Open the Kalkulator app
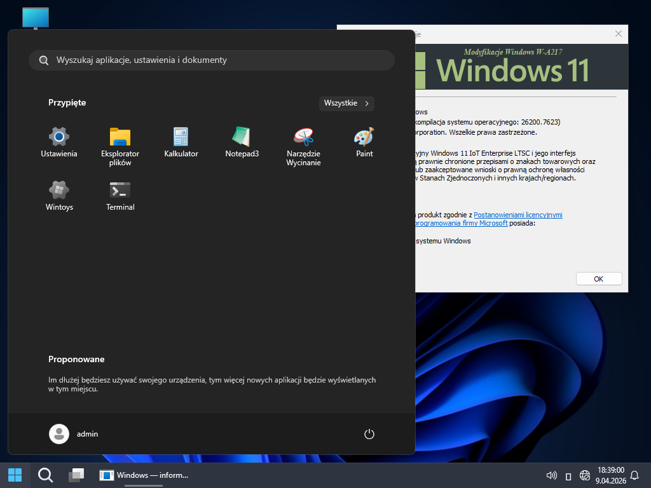Screen dimensions: 651x488 181,142
